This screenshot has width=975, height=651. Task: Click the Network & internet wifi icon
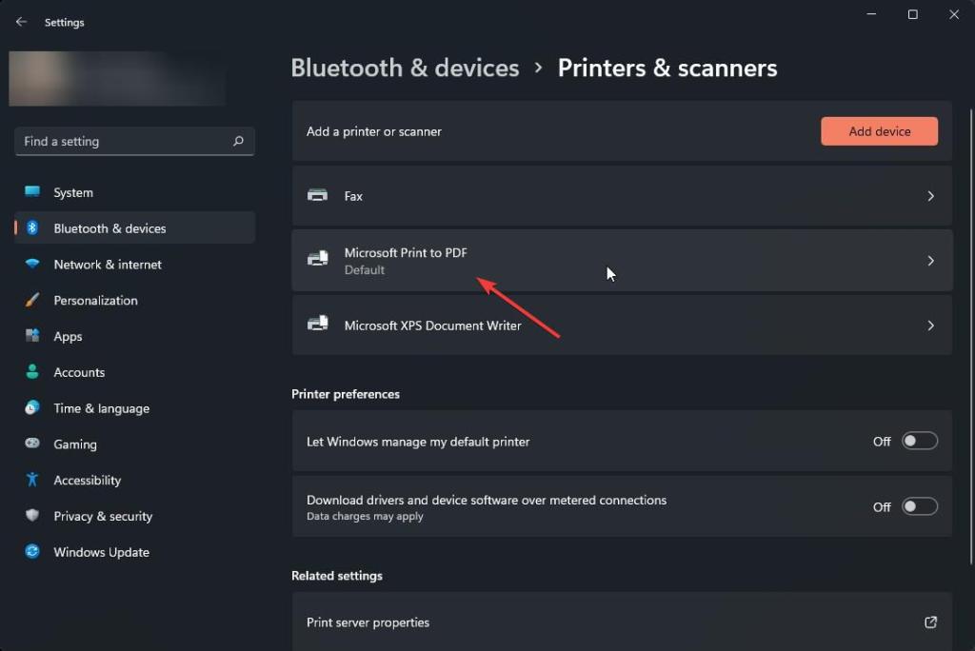(x=32, y=265)
